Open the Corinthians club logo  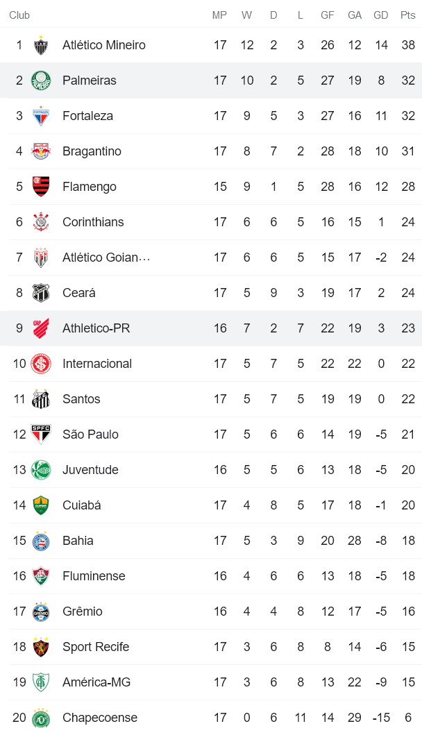(x=40, y=221)
